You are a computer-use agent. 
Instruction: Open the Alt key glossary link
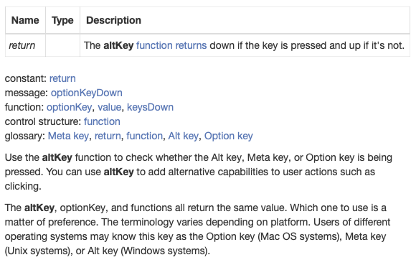(x=183, y=136)
